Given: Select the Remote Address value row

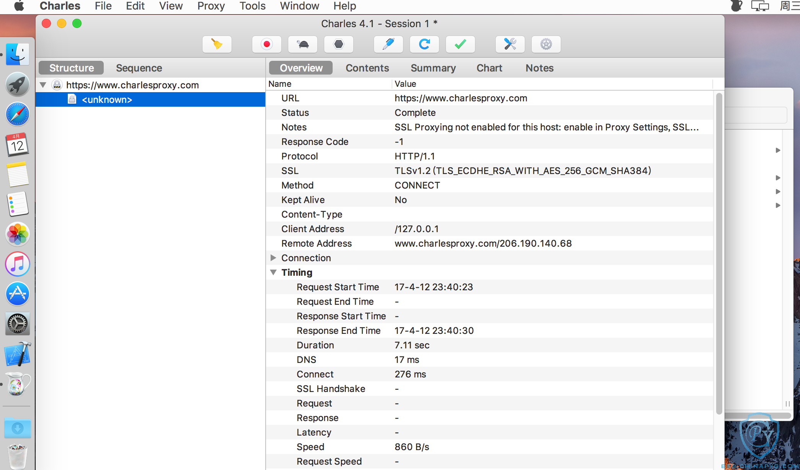Looking at the screenshot, I should 490,244.
